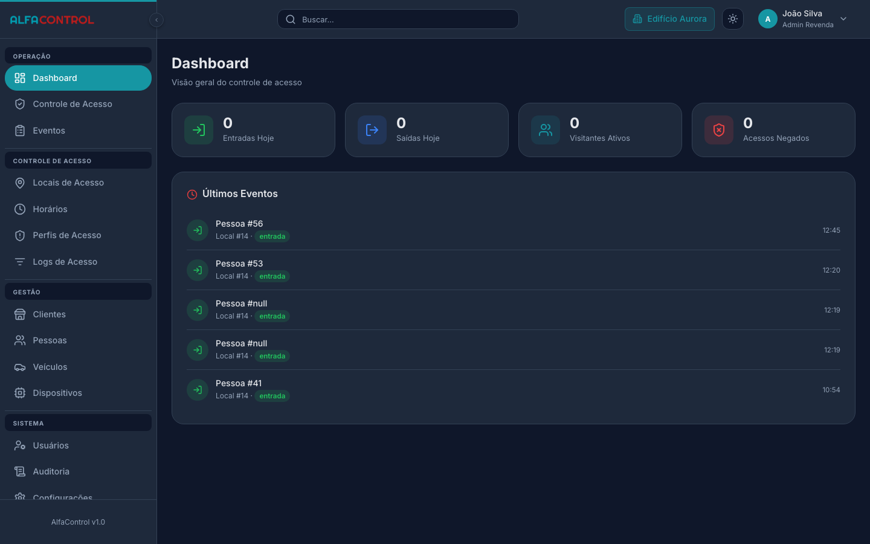Click the map pin icon for Locais

pyautogui.click(x=20, y=183)
